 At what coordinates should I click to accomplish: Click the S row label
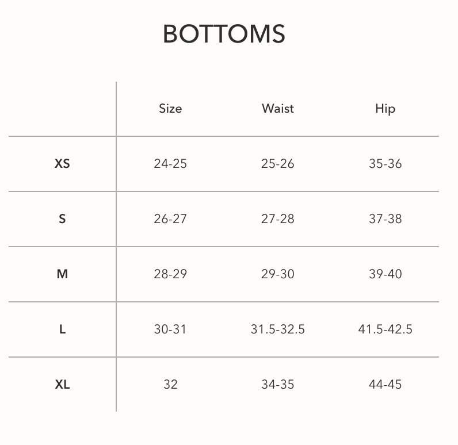(x=62, y=219)
